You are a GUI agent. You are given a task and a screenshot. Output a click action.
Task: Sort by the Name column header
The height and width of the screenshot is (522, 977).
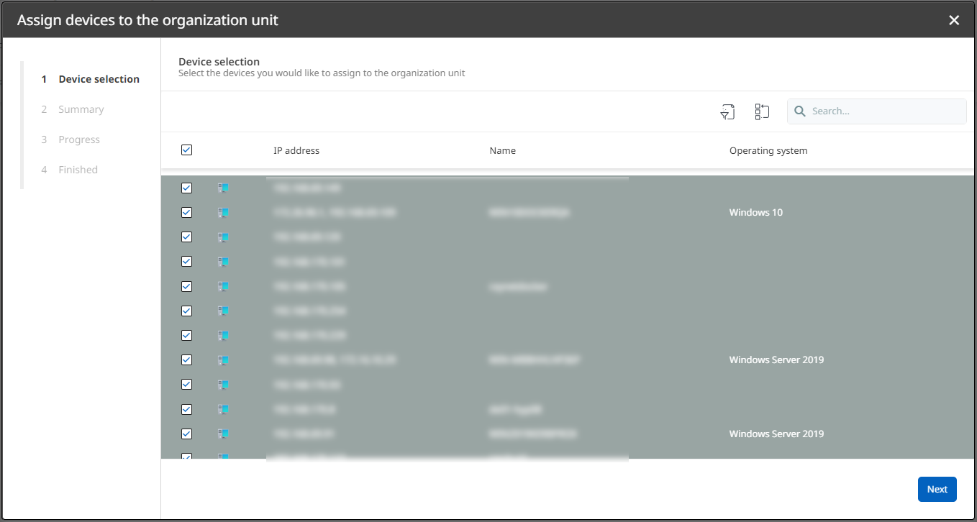point(502,150)
